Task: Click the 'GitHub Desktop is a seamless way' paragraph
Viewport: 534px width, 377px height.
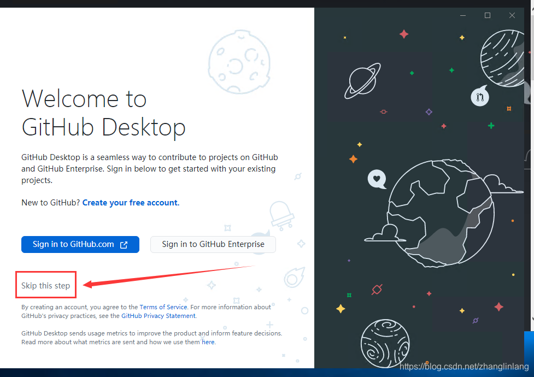Action: [150, 169]
